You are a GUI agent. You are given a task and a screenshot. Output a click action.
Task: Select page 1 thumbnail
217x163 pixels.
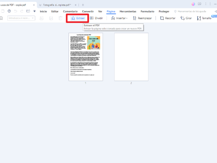[86, 57]
